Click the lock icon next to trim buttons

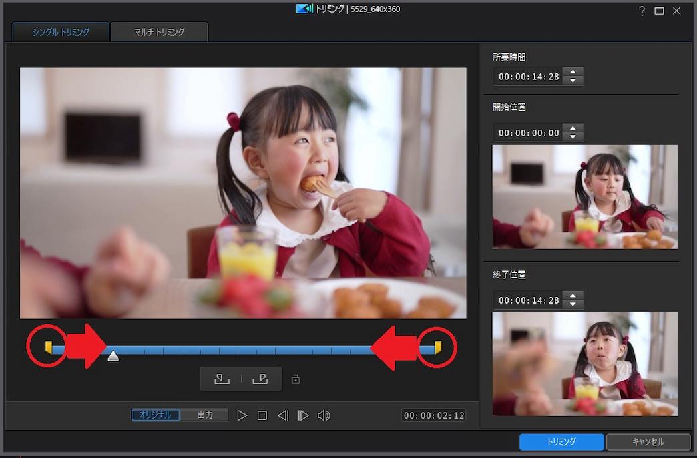pyautogui.click(x=296, y=379)
